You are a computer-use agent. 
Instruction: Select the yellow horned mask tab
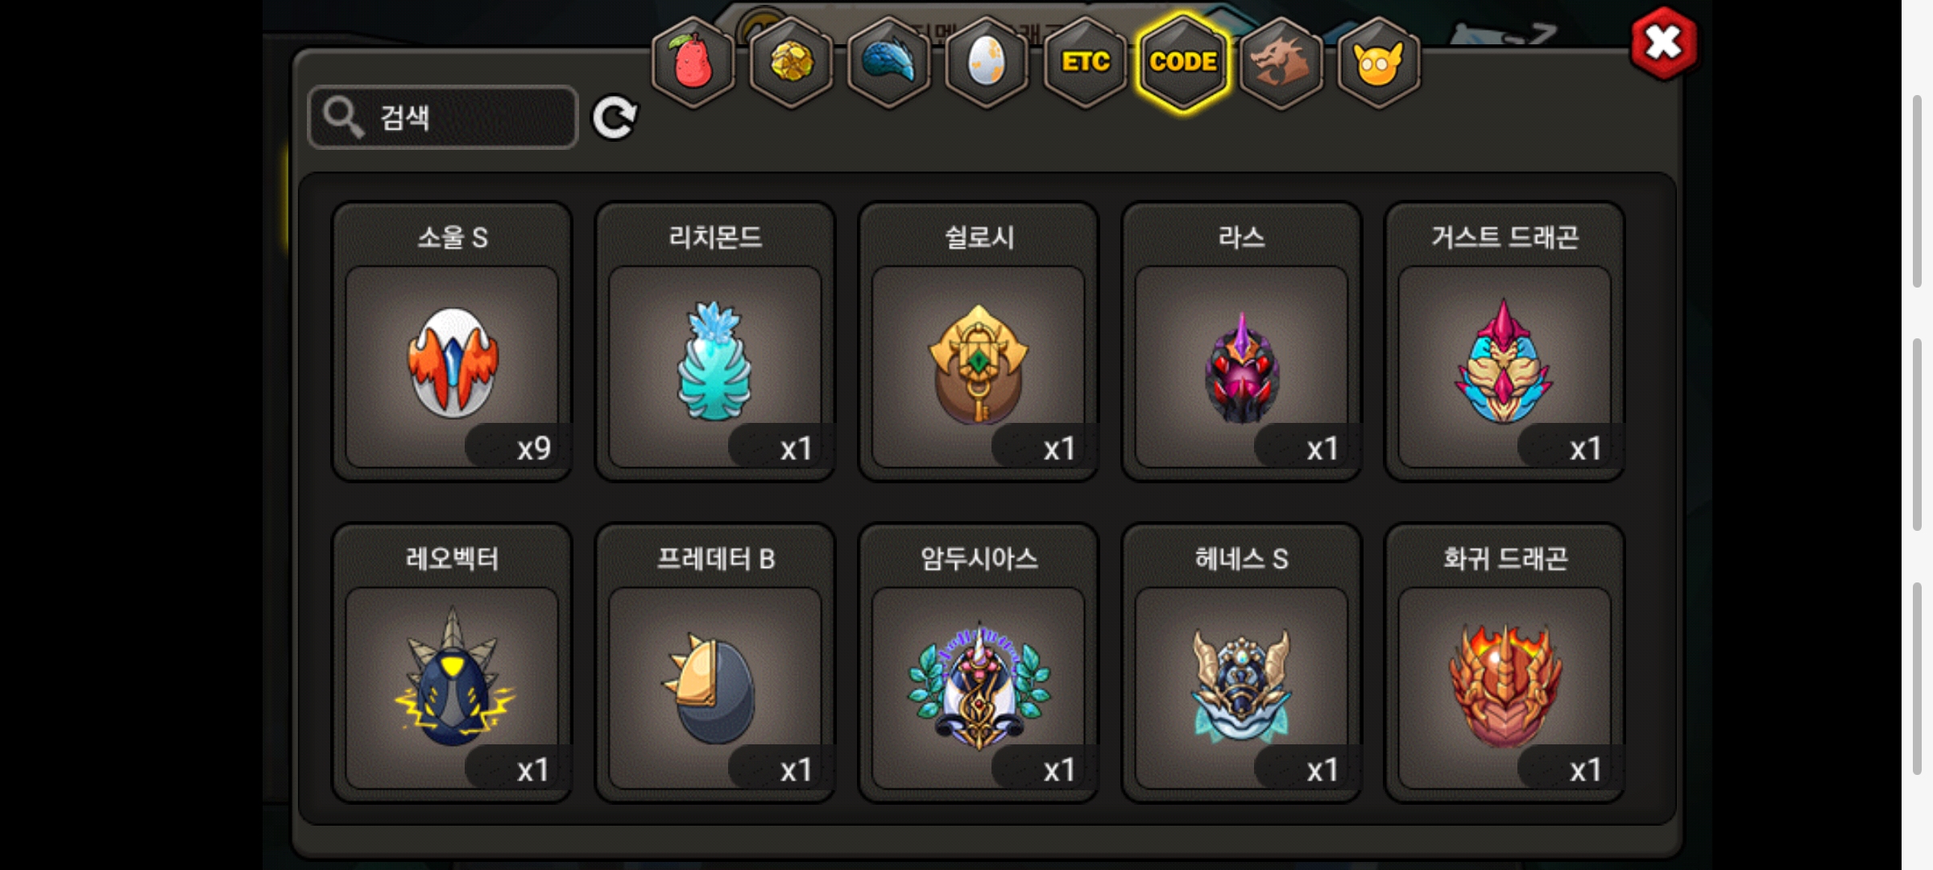tap(1379, 62)
